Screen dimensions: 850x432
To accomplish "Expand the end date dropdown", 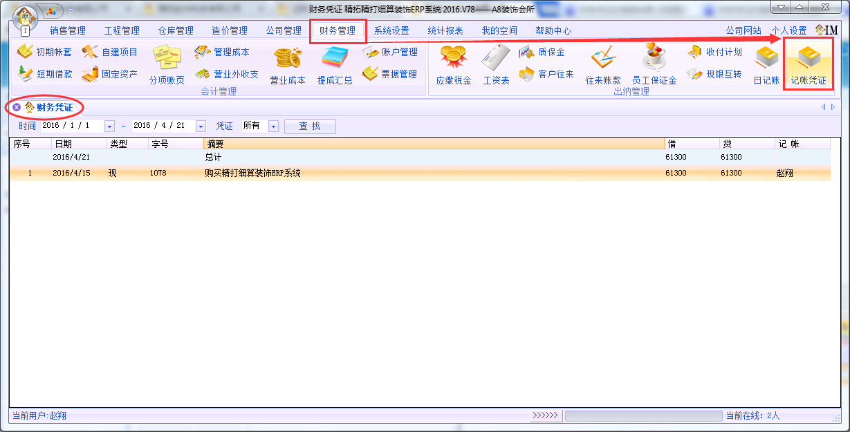I will [201, 126].
